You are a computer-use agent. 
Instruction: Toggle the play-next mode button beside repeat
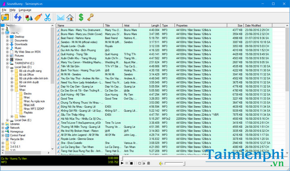(x=144, y=163)
